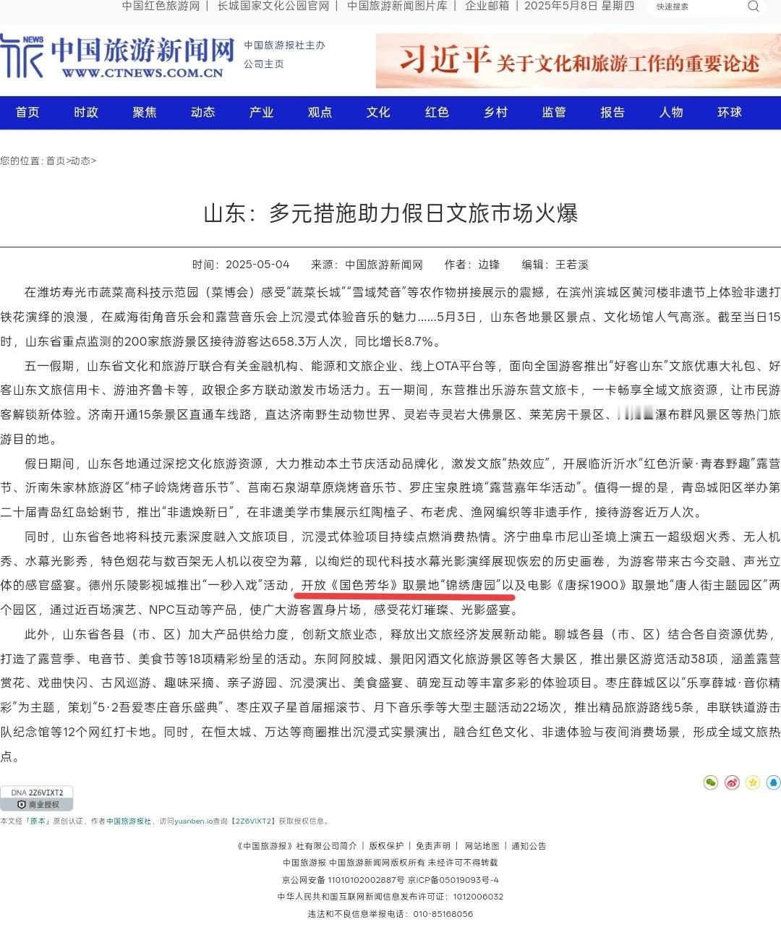Click the editor text 编辑：王若溪
Screen dimensions: 781x948
pos(555,265)
